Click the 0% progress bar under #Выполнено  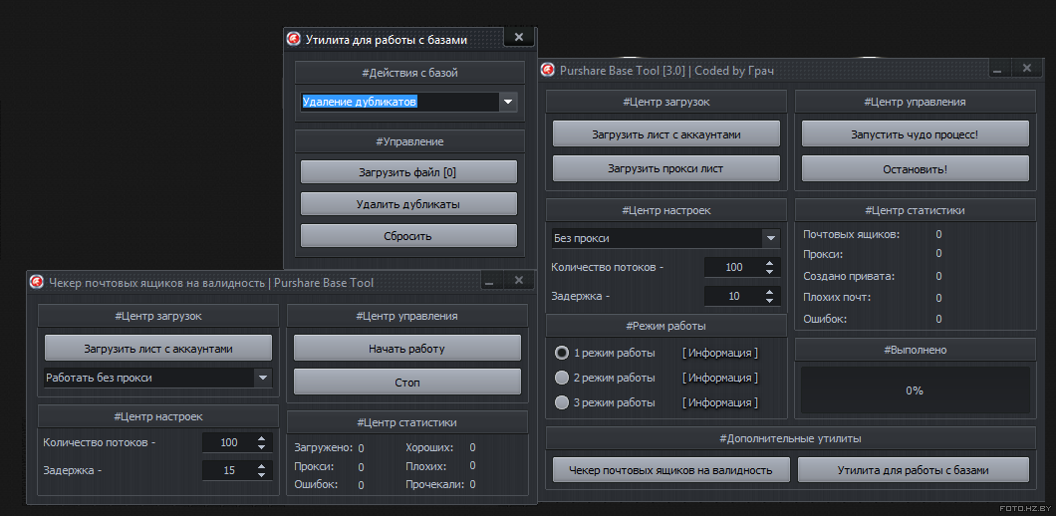point(915,390)
